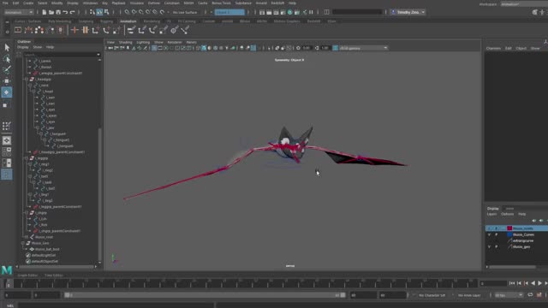Image resolution: width=548 pixels, height=308 pixels.
Task: Toggle loop playback mode
Action: [x=530, y=295]
